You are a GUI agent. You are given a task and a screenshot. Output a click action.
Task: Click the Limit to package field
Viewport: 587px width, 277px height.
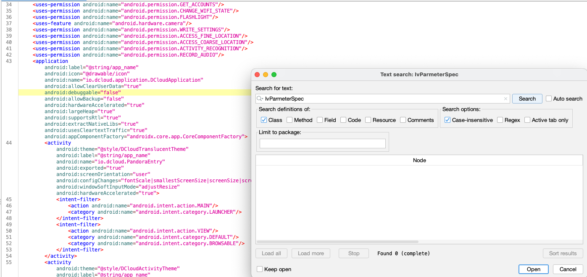(323, 143)
